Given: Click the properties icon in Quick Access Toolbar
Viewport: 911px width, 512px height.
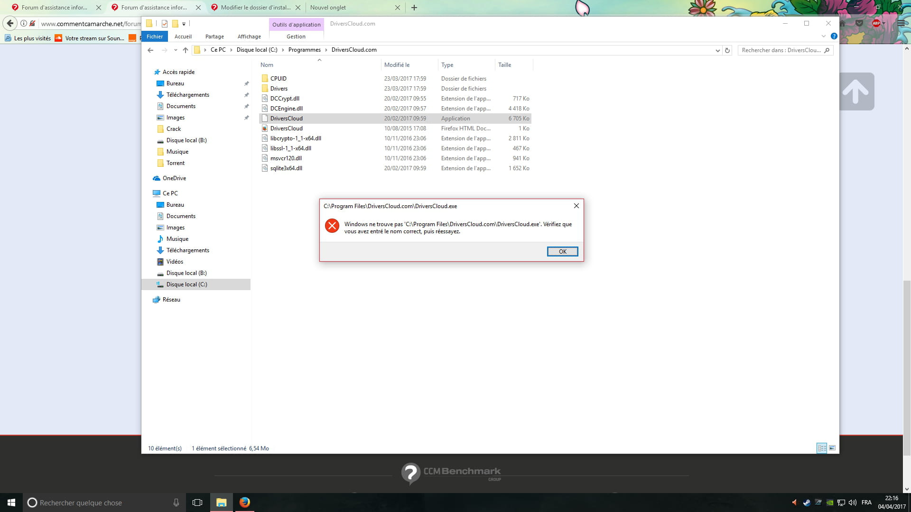Looking at the screenshot, I should click(x=165, y=24).
